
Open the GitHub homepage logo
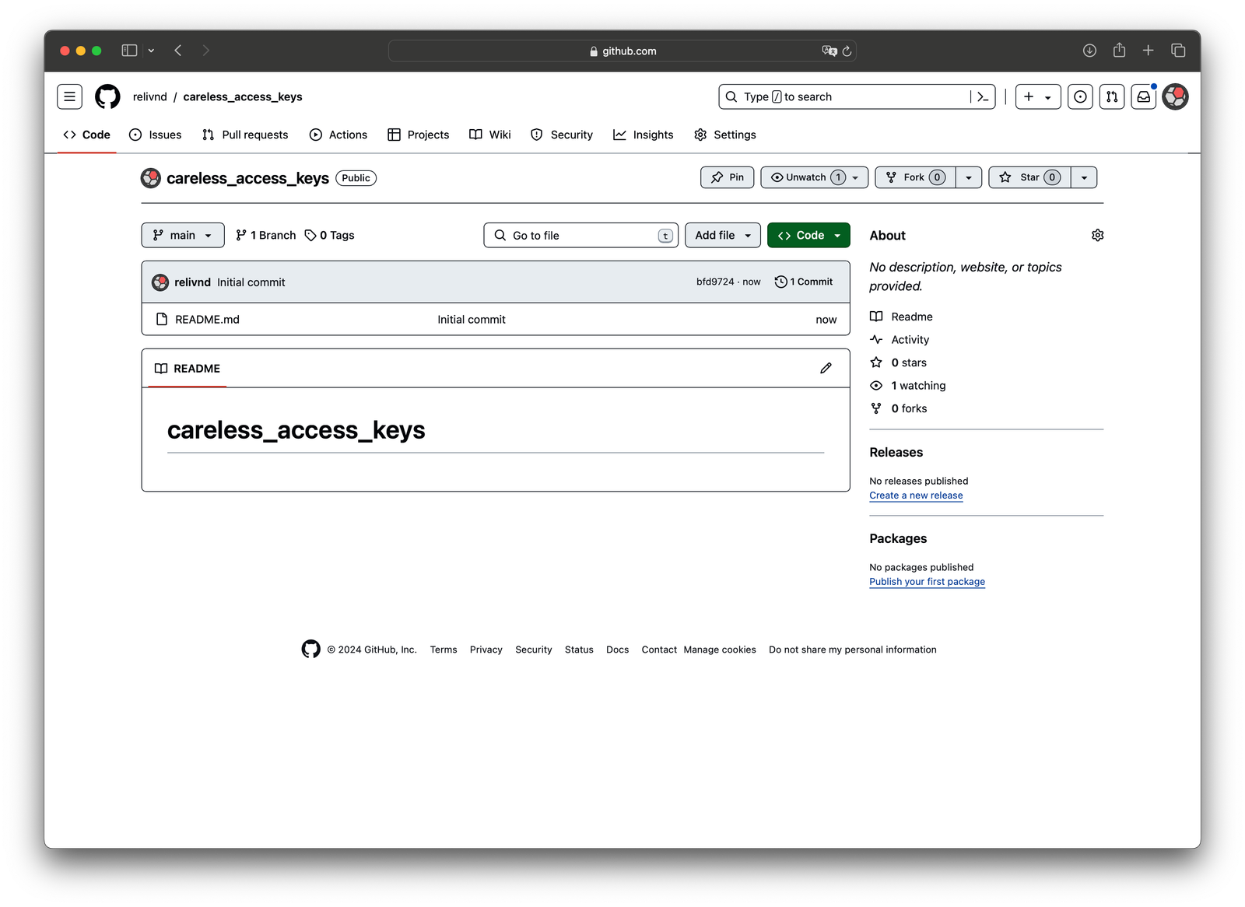click(107, 96)
